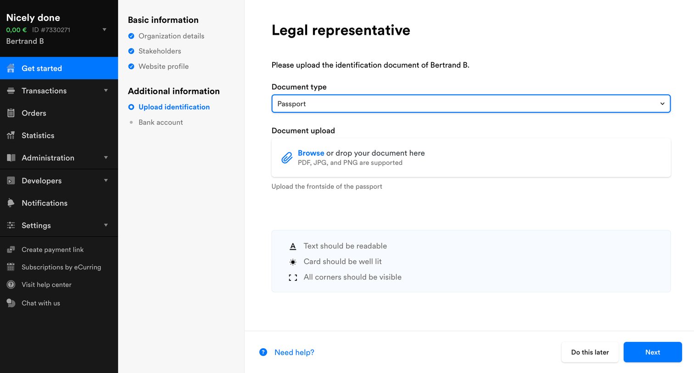Open the Document type Passport dropdown

pos(471,104)
